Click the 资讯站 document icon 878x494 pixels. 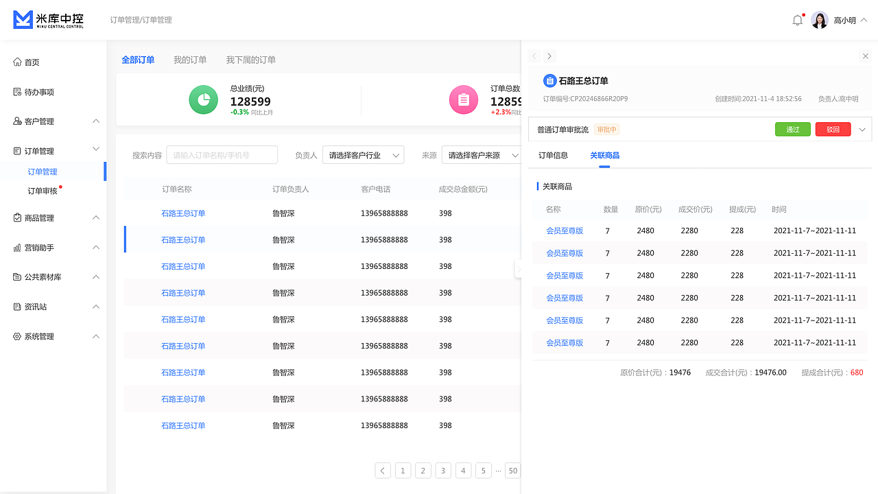tap(17, 307)
